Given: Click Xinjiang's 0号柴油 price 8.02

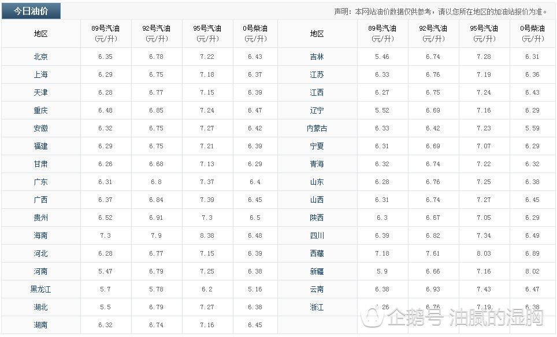Looking at the screenshot, I should pyautogui.click(x=532, y=271).
